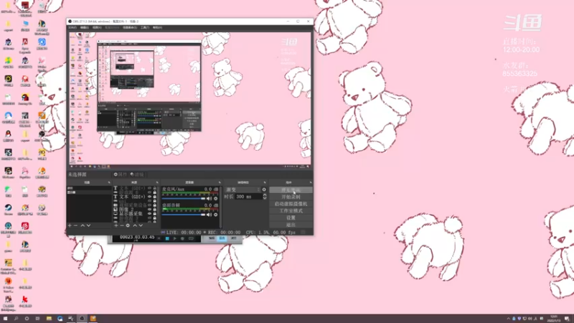The image size is (574, 323).
Task: Click the 时长 300 ms duration field
Action: 248,197
